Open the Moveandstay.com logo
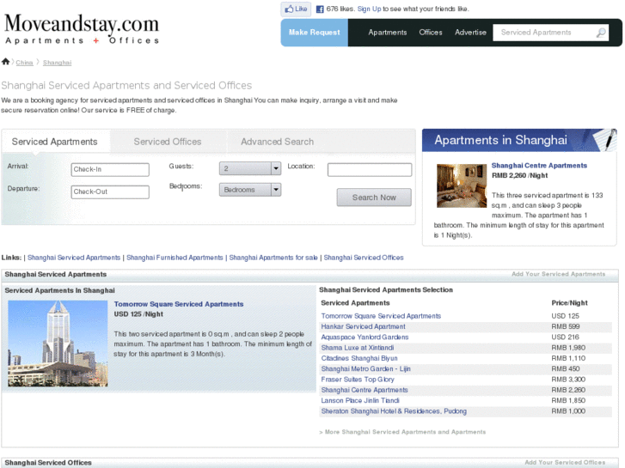Screen dimensions: 625x468 click(x=82, y=28)
